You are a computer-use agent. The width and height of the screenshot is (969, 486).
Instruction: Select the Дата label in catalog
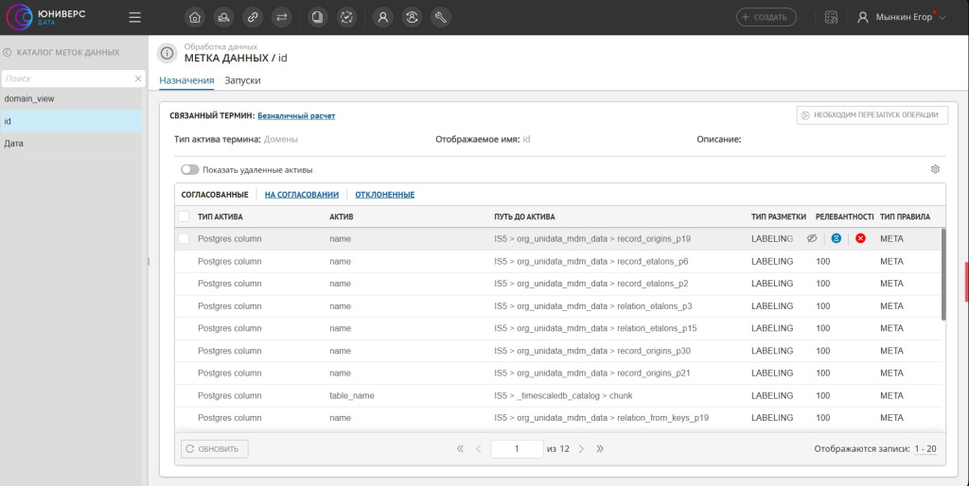click(71, 144)
